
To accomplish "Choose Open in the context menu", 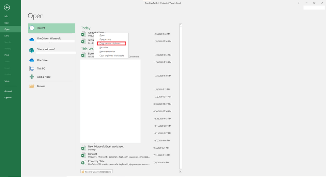I will point(111,35).
